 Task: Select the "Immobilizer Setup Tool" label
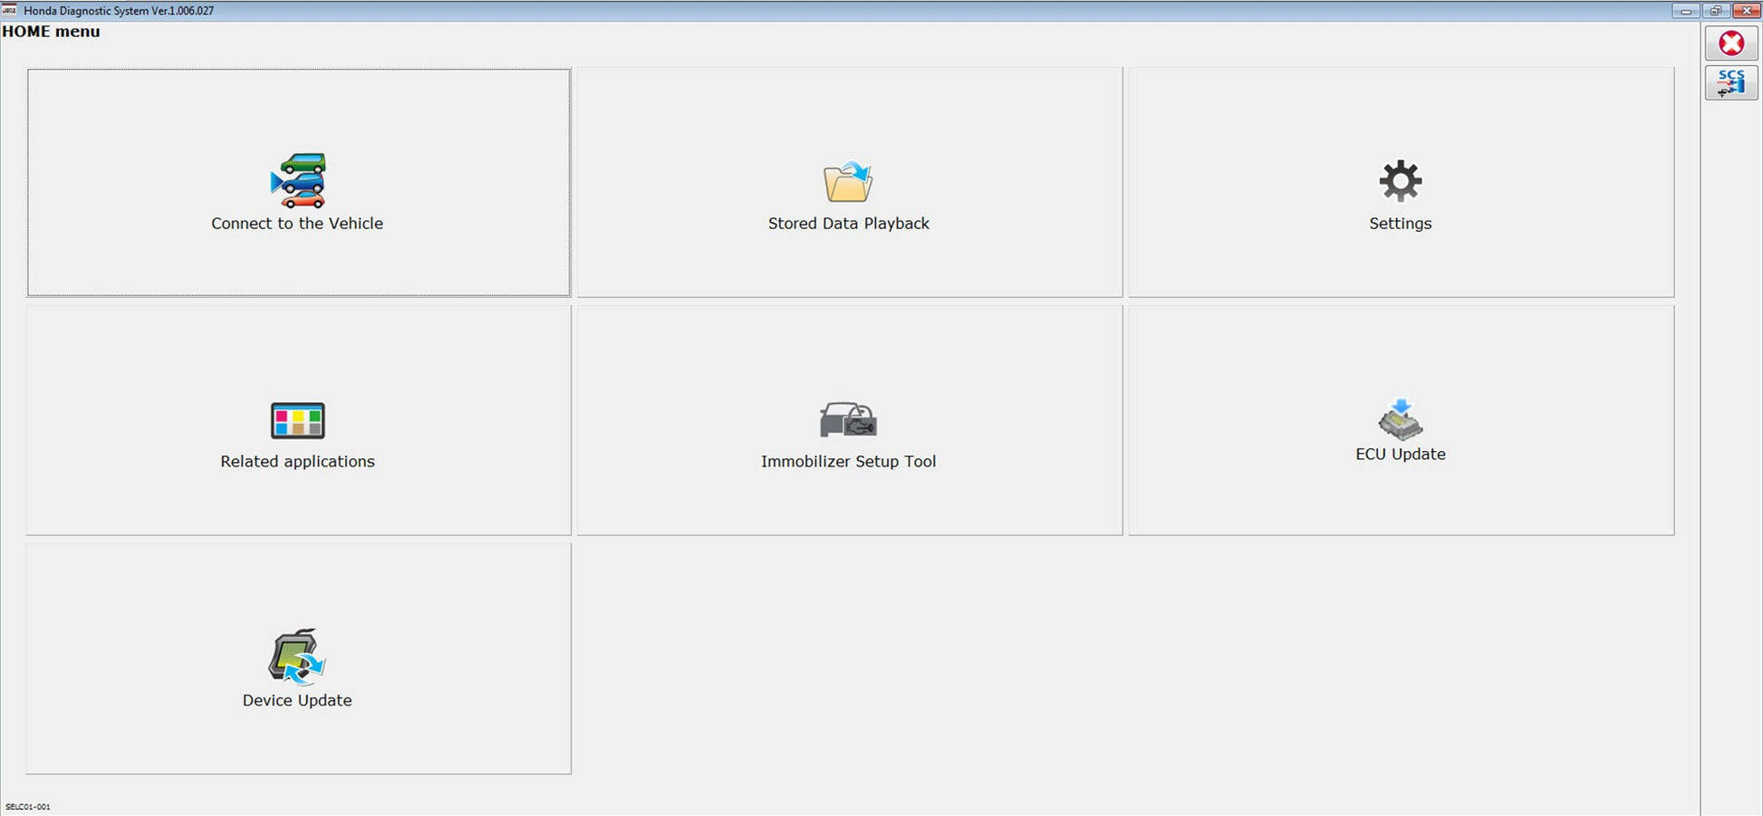(x=848, y=462)
